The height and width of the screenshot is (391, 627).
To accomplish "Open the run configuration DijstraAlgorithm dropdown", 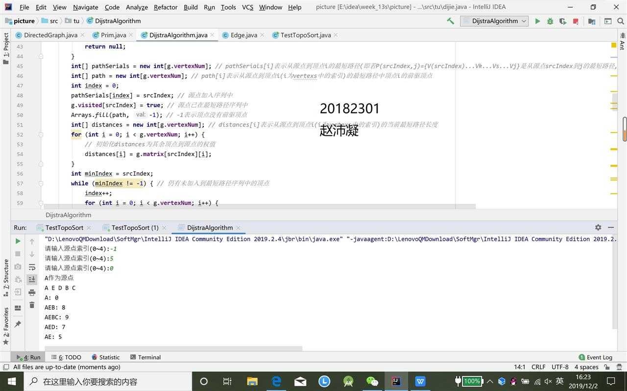I will pos(494,21).
